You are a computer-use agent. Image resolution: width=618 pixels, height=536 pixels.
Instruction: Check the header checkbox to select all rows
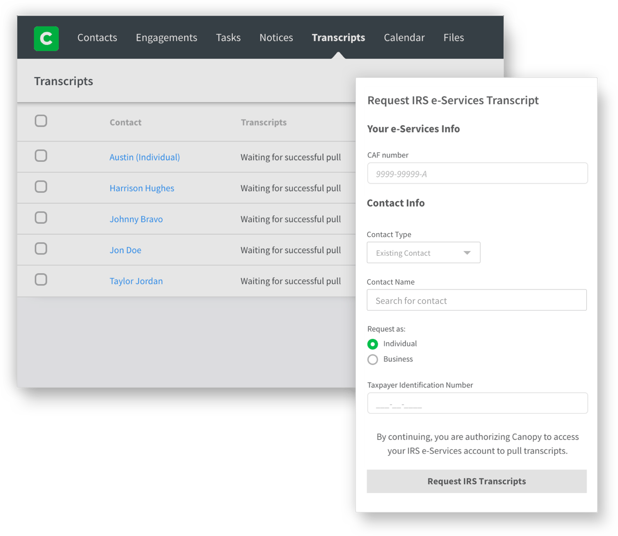coord(41,121)
